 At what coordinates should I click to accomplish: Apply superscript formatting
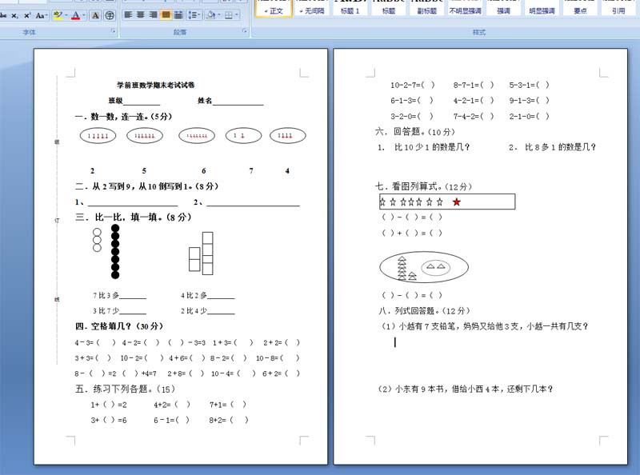pyautogui.click(x=27, y=15)
